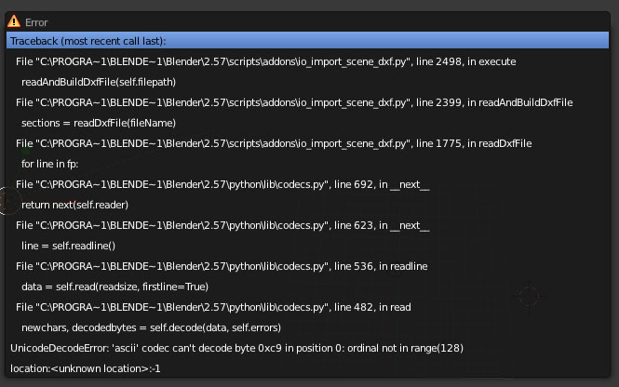Viewport: 619px width, 387px height.
Task: Click the warning triangle Error icon
Action: coord(14,21)
